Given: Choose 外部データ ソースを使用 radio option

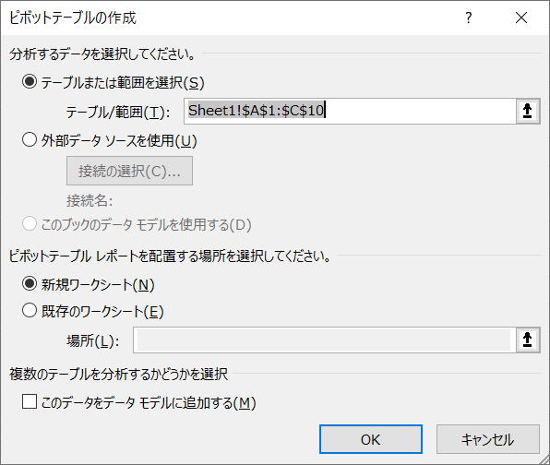Looking at the screenshot, I should click(x=30, y=140).
